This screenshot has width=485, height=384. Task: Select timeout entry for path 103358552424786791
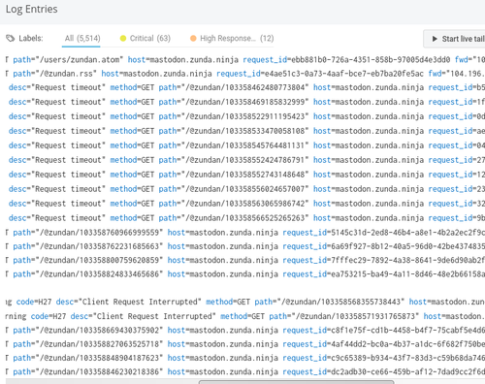[x=245, y=160]
